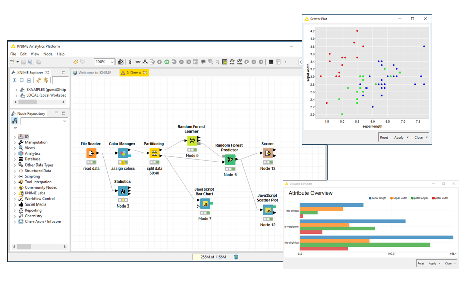Open the Node menu

pyautogui.click(x=48, y=54)
